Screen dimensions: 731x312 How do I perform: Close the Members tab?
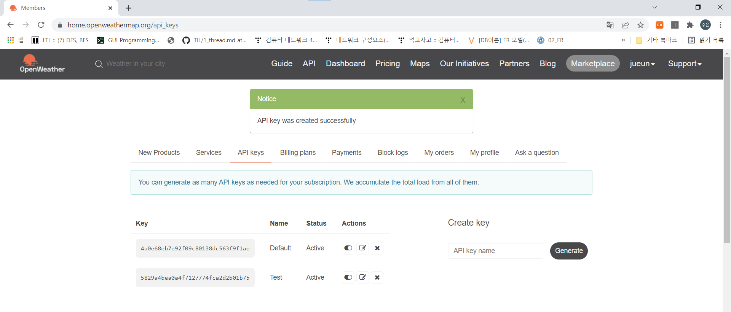110,8
